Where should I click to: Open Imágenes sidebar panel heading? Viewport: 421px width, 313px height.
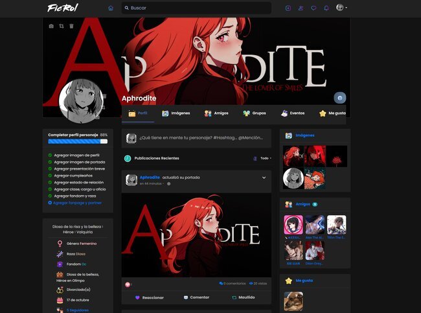pos(305,135)
